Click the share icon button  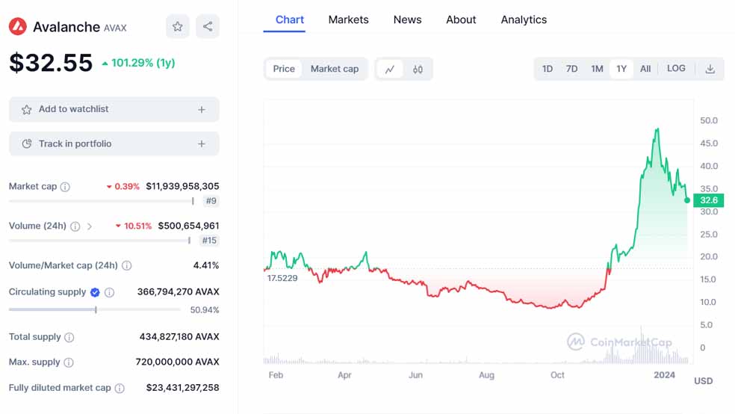coord(208,27)
